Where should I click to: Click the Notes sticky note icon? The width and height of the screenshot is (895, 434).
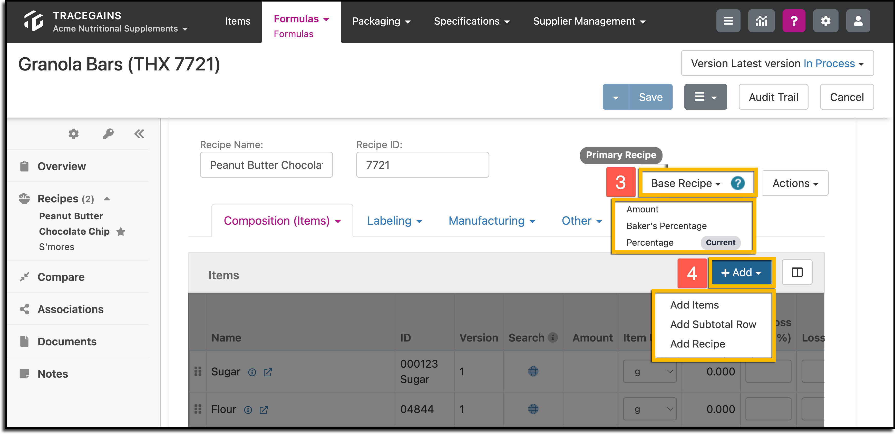tap(24, 374)
